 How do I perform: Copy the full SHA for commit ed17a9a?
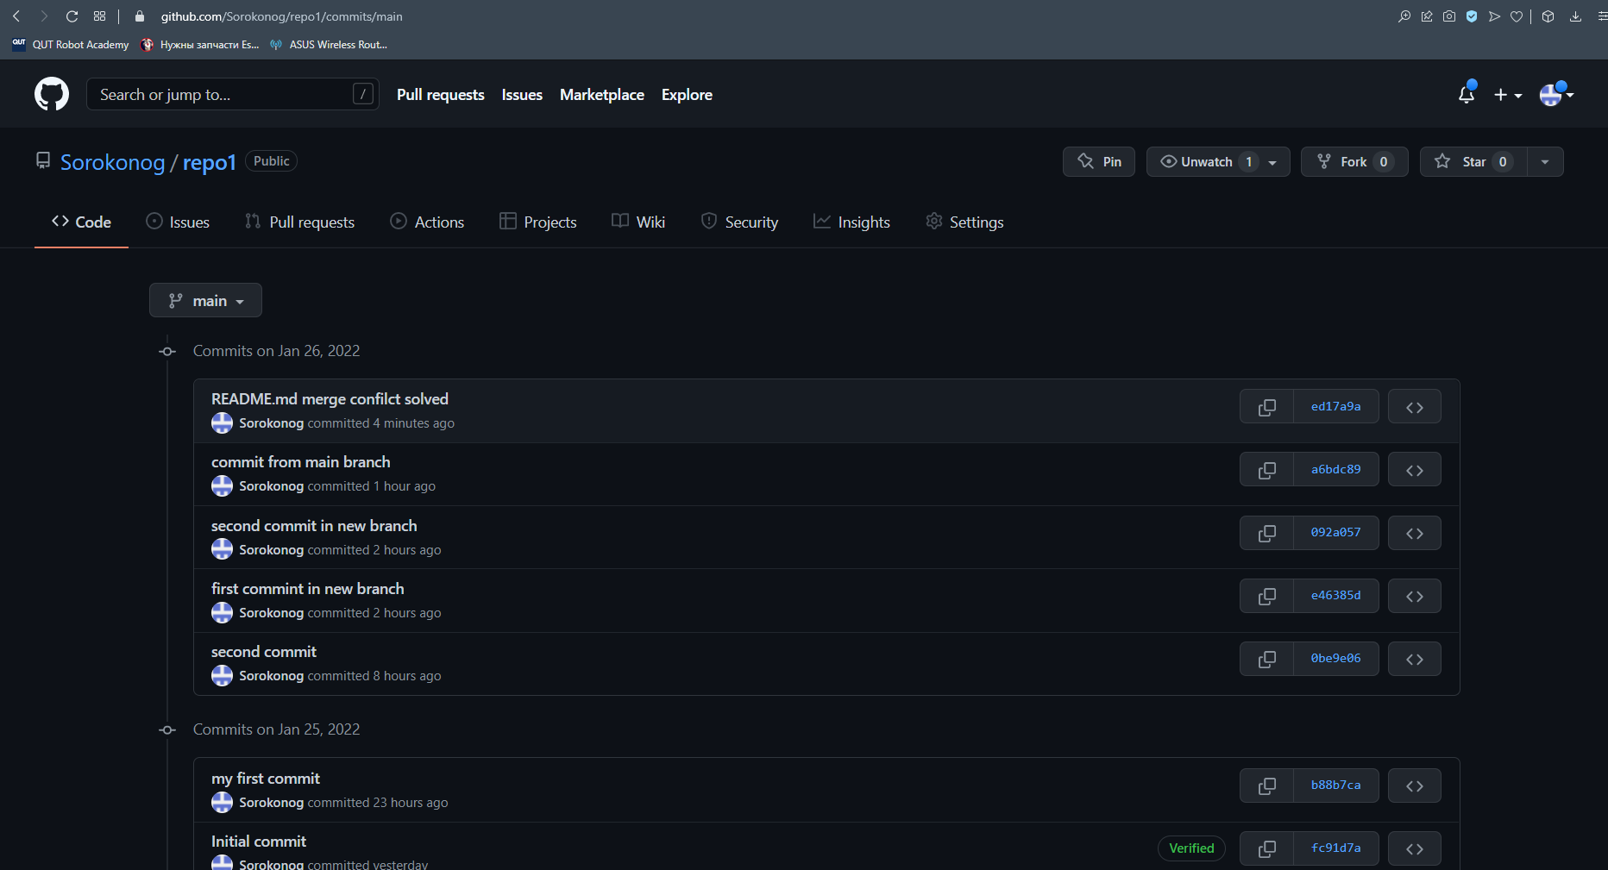[x=1266, y=407]
